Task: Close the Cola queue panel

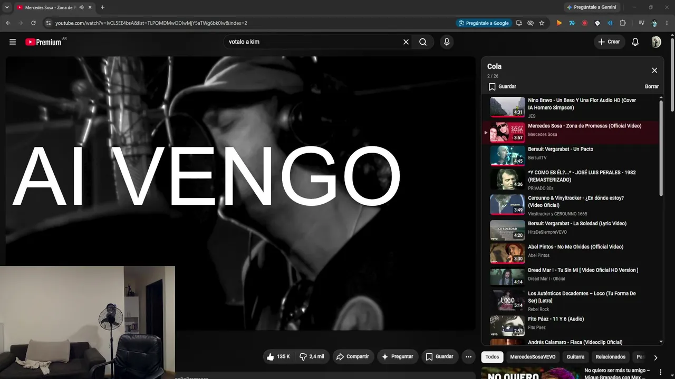Action: pos(654,71)
